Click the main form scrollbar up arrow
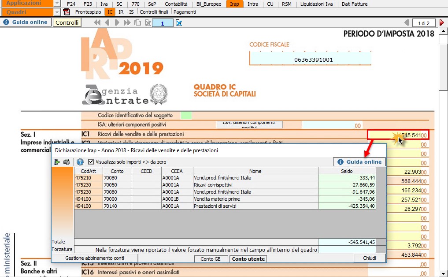Viewport: 448px width, 277px height. 443,31
